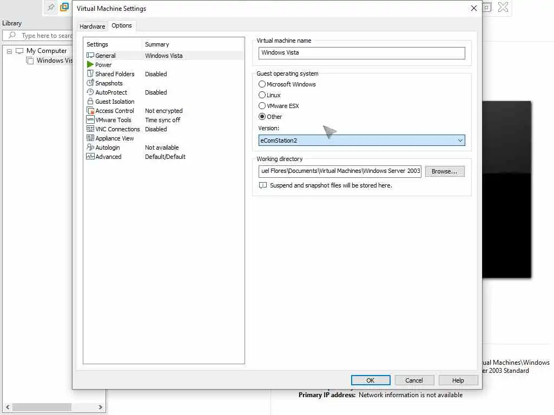This screenshot has height=415, width=554.
Task: Select Linux guest operating system
Action: click(x=262, y=95)
